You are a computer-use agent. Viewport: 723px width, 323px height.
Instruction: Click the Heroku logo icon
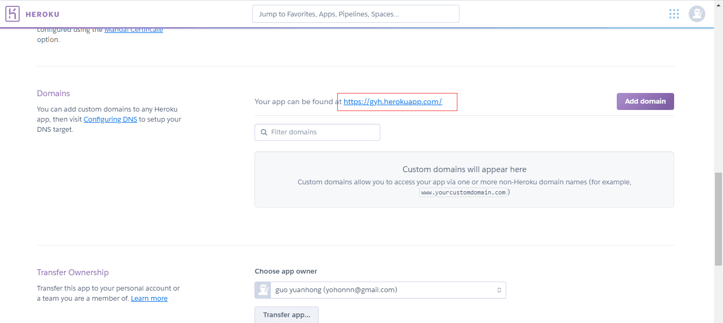tap(12, 14)
